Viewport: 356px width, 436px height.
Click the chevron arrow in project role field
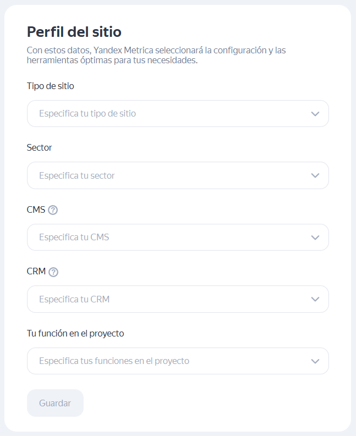(x=315, y=361)
